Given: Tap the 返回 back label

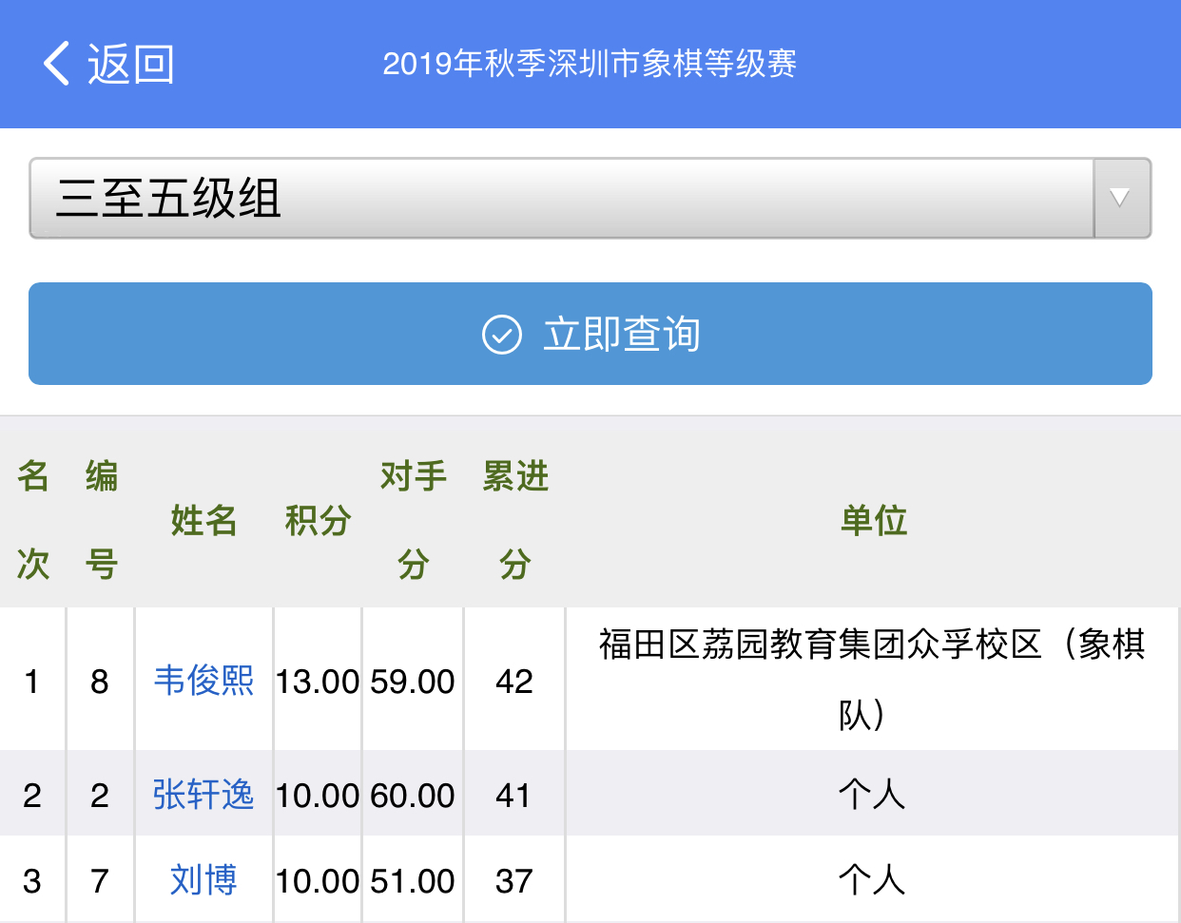Looking at the screenshot, I should point(130,64).
